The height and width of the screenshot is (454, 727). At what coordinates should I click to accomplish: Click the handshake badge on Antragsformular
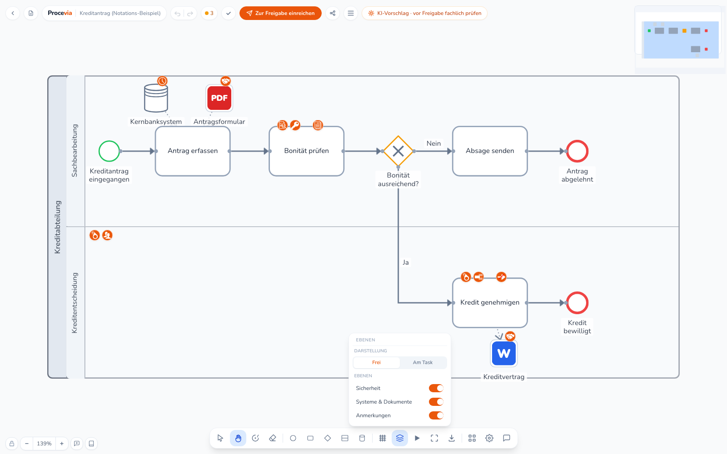coord(225,81)
